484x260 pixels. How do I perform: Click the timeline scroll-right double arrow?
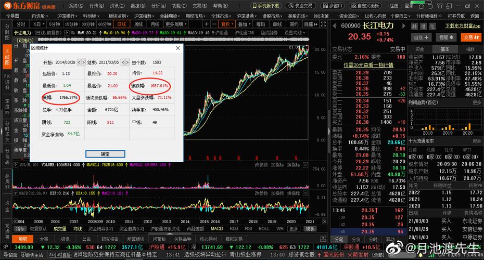[x=324, y=222]
